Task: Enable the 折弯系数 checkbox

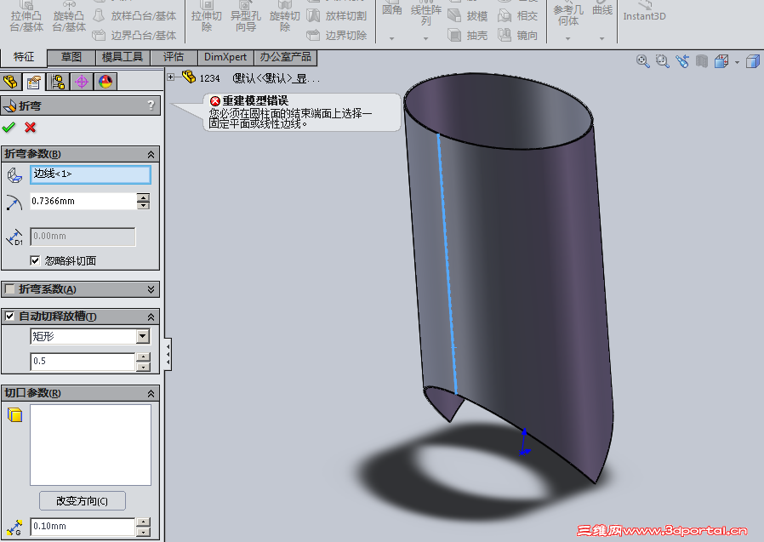Action: tap(9, 289)
